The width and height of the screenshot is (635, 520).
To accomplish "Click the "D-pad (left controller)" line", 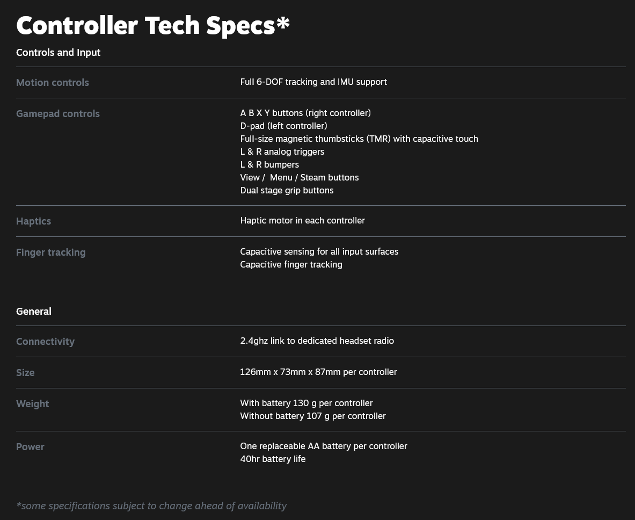I will (x=283, y=126).
